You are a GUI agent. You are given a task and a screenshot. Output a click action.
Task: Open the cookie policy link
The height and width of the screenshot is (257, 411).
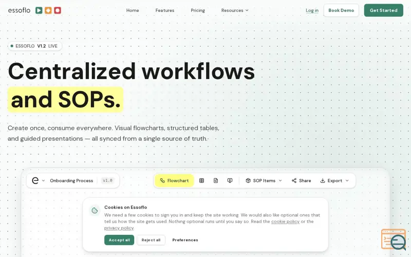285,222
